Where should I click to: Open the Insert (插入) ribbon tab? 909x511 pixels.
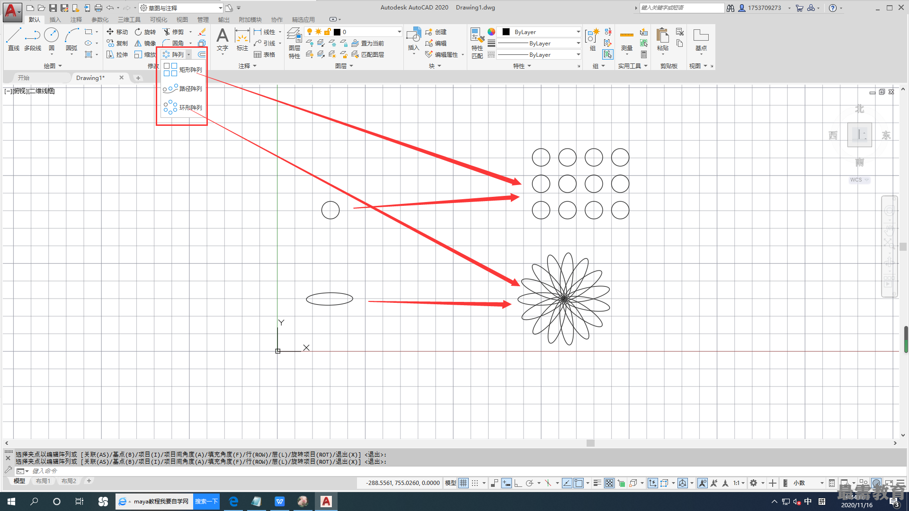(x=55, y=19)
